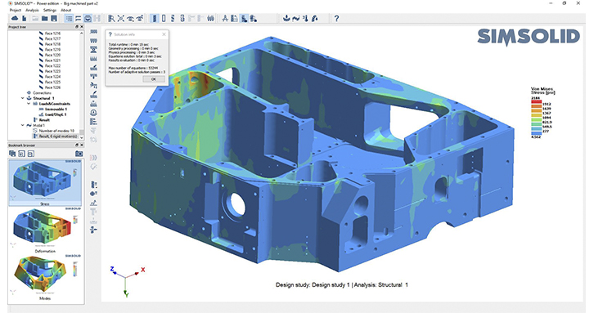Click the cloud import icon in toolbar
This screenshot has width=594, height=313.
(15, 18)
